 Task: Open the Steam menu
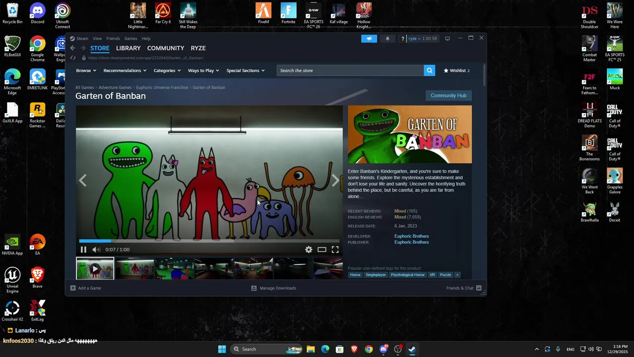tap(82, 39)
